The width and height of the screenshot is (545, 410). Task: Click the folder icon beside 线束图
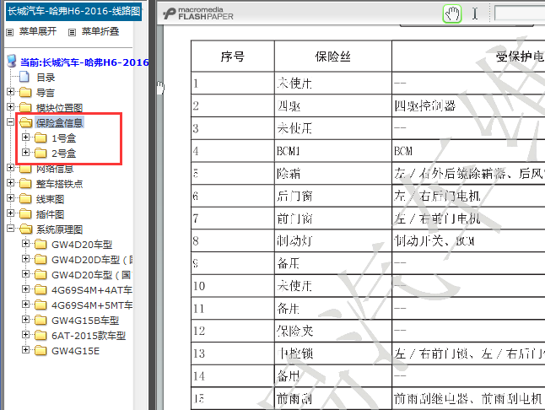click(x=25, y=199)
